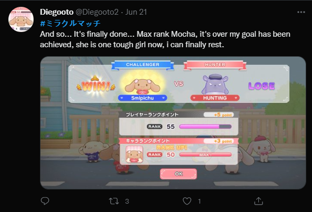The height and width of the screenshot is (212, 312).
Task: Open the #ミラクルマッチ hashtag
Action: (x=71, y=24)
